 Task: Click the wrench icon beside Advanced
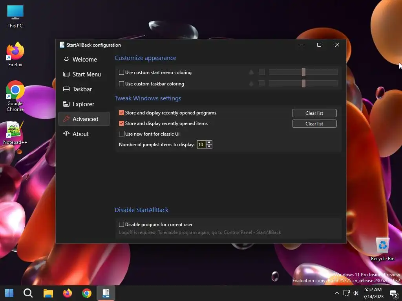tap(66, 119)
